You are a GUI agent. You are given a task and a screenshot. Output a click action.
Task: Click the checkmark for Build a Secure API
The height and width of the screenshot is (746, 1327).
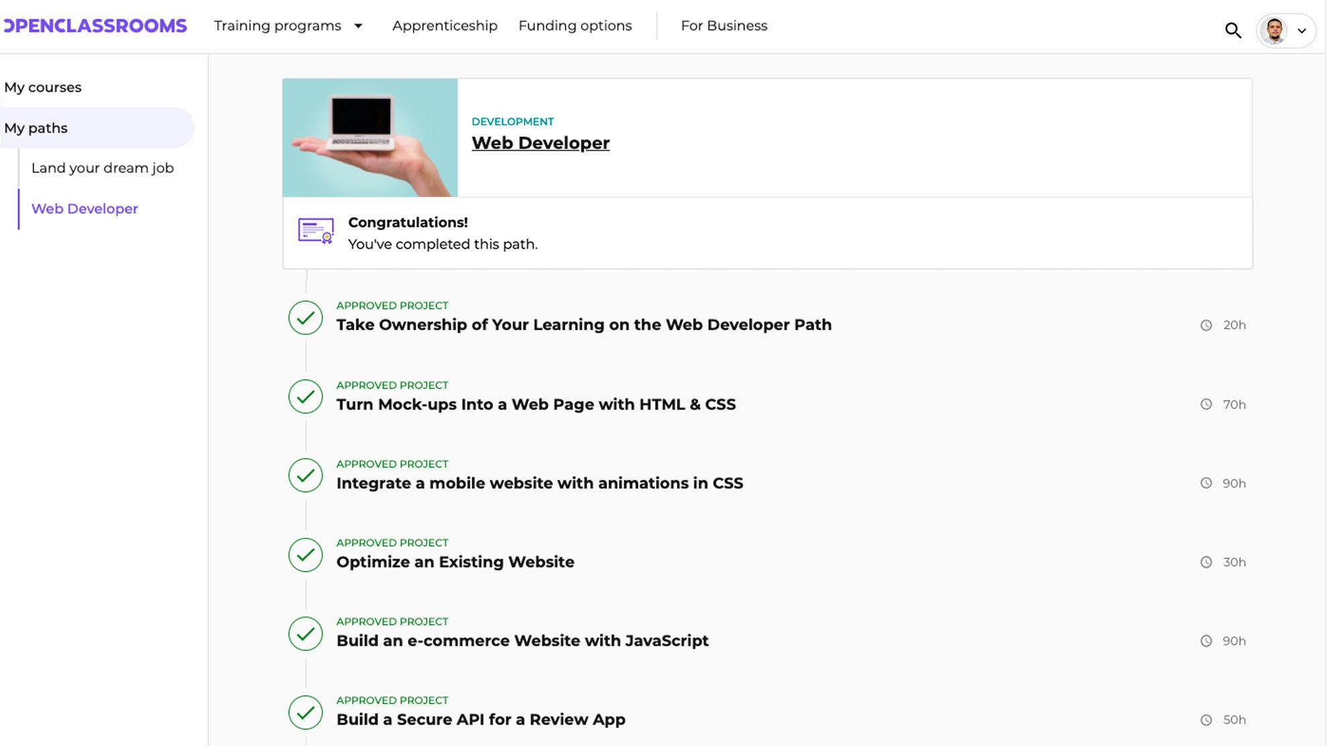click(x=306, y=713)
